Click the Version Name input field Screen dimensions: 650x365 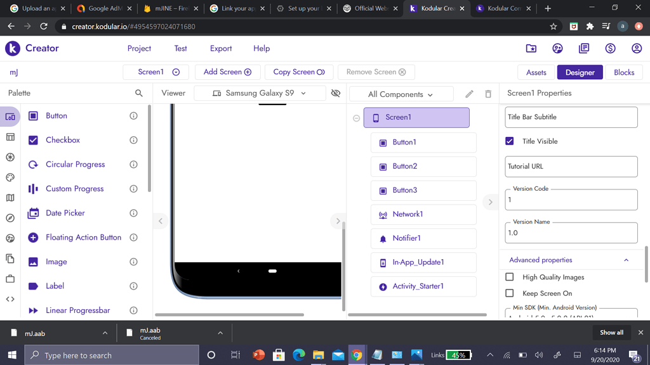[571, 233]
